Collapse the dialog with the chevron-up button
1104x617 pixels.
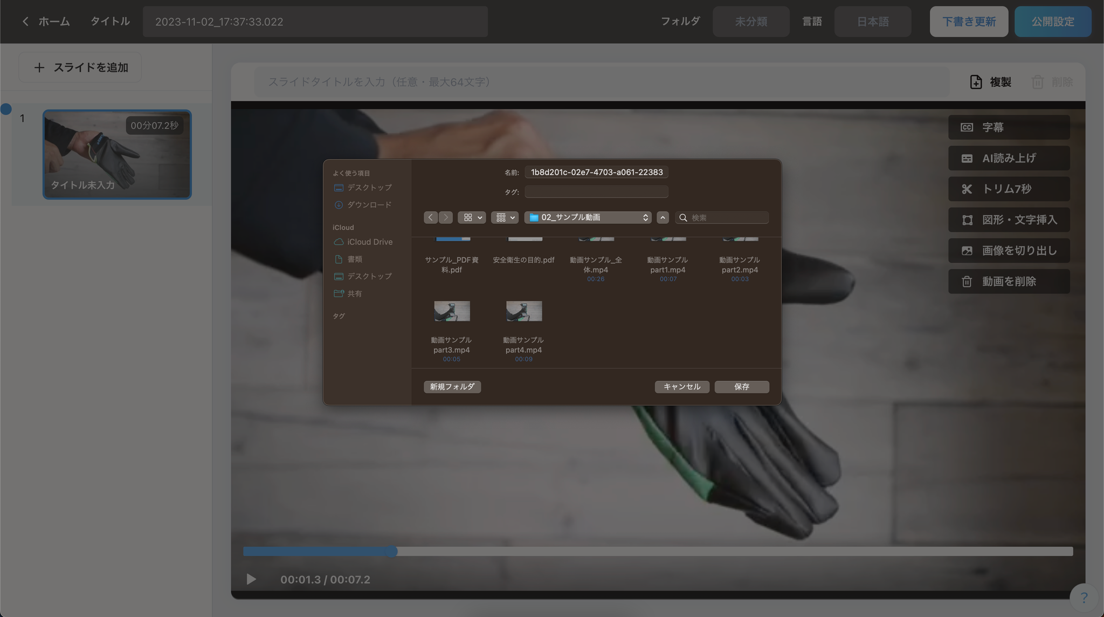[663, 217]
